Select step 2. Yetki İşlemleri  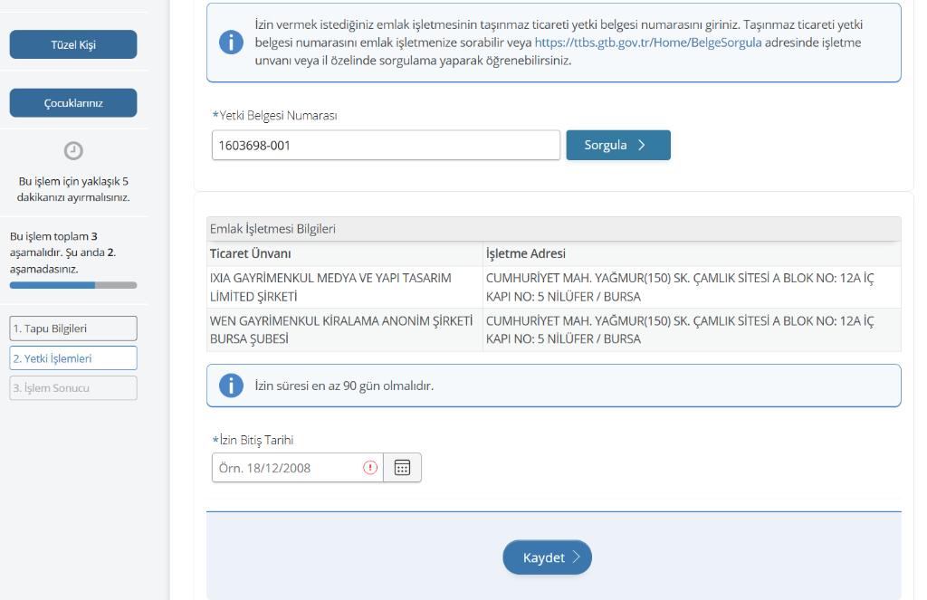[x=73, y=358]
